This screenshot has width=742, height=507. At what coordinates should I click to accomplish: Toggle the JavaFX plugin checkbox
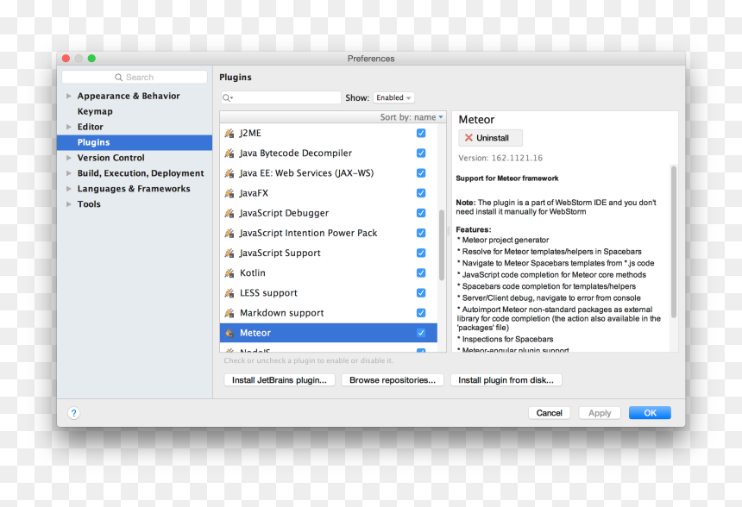click(421, 193)
